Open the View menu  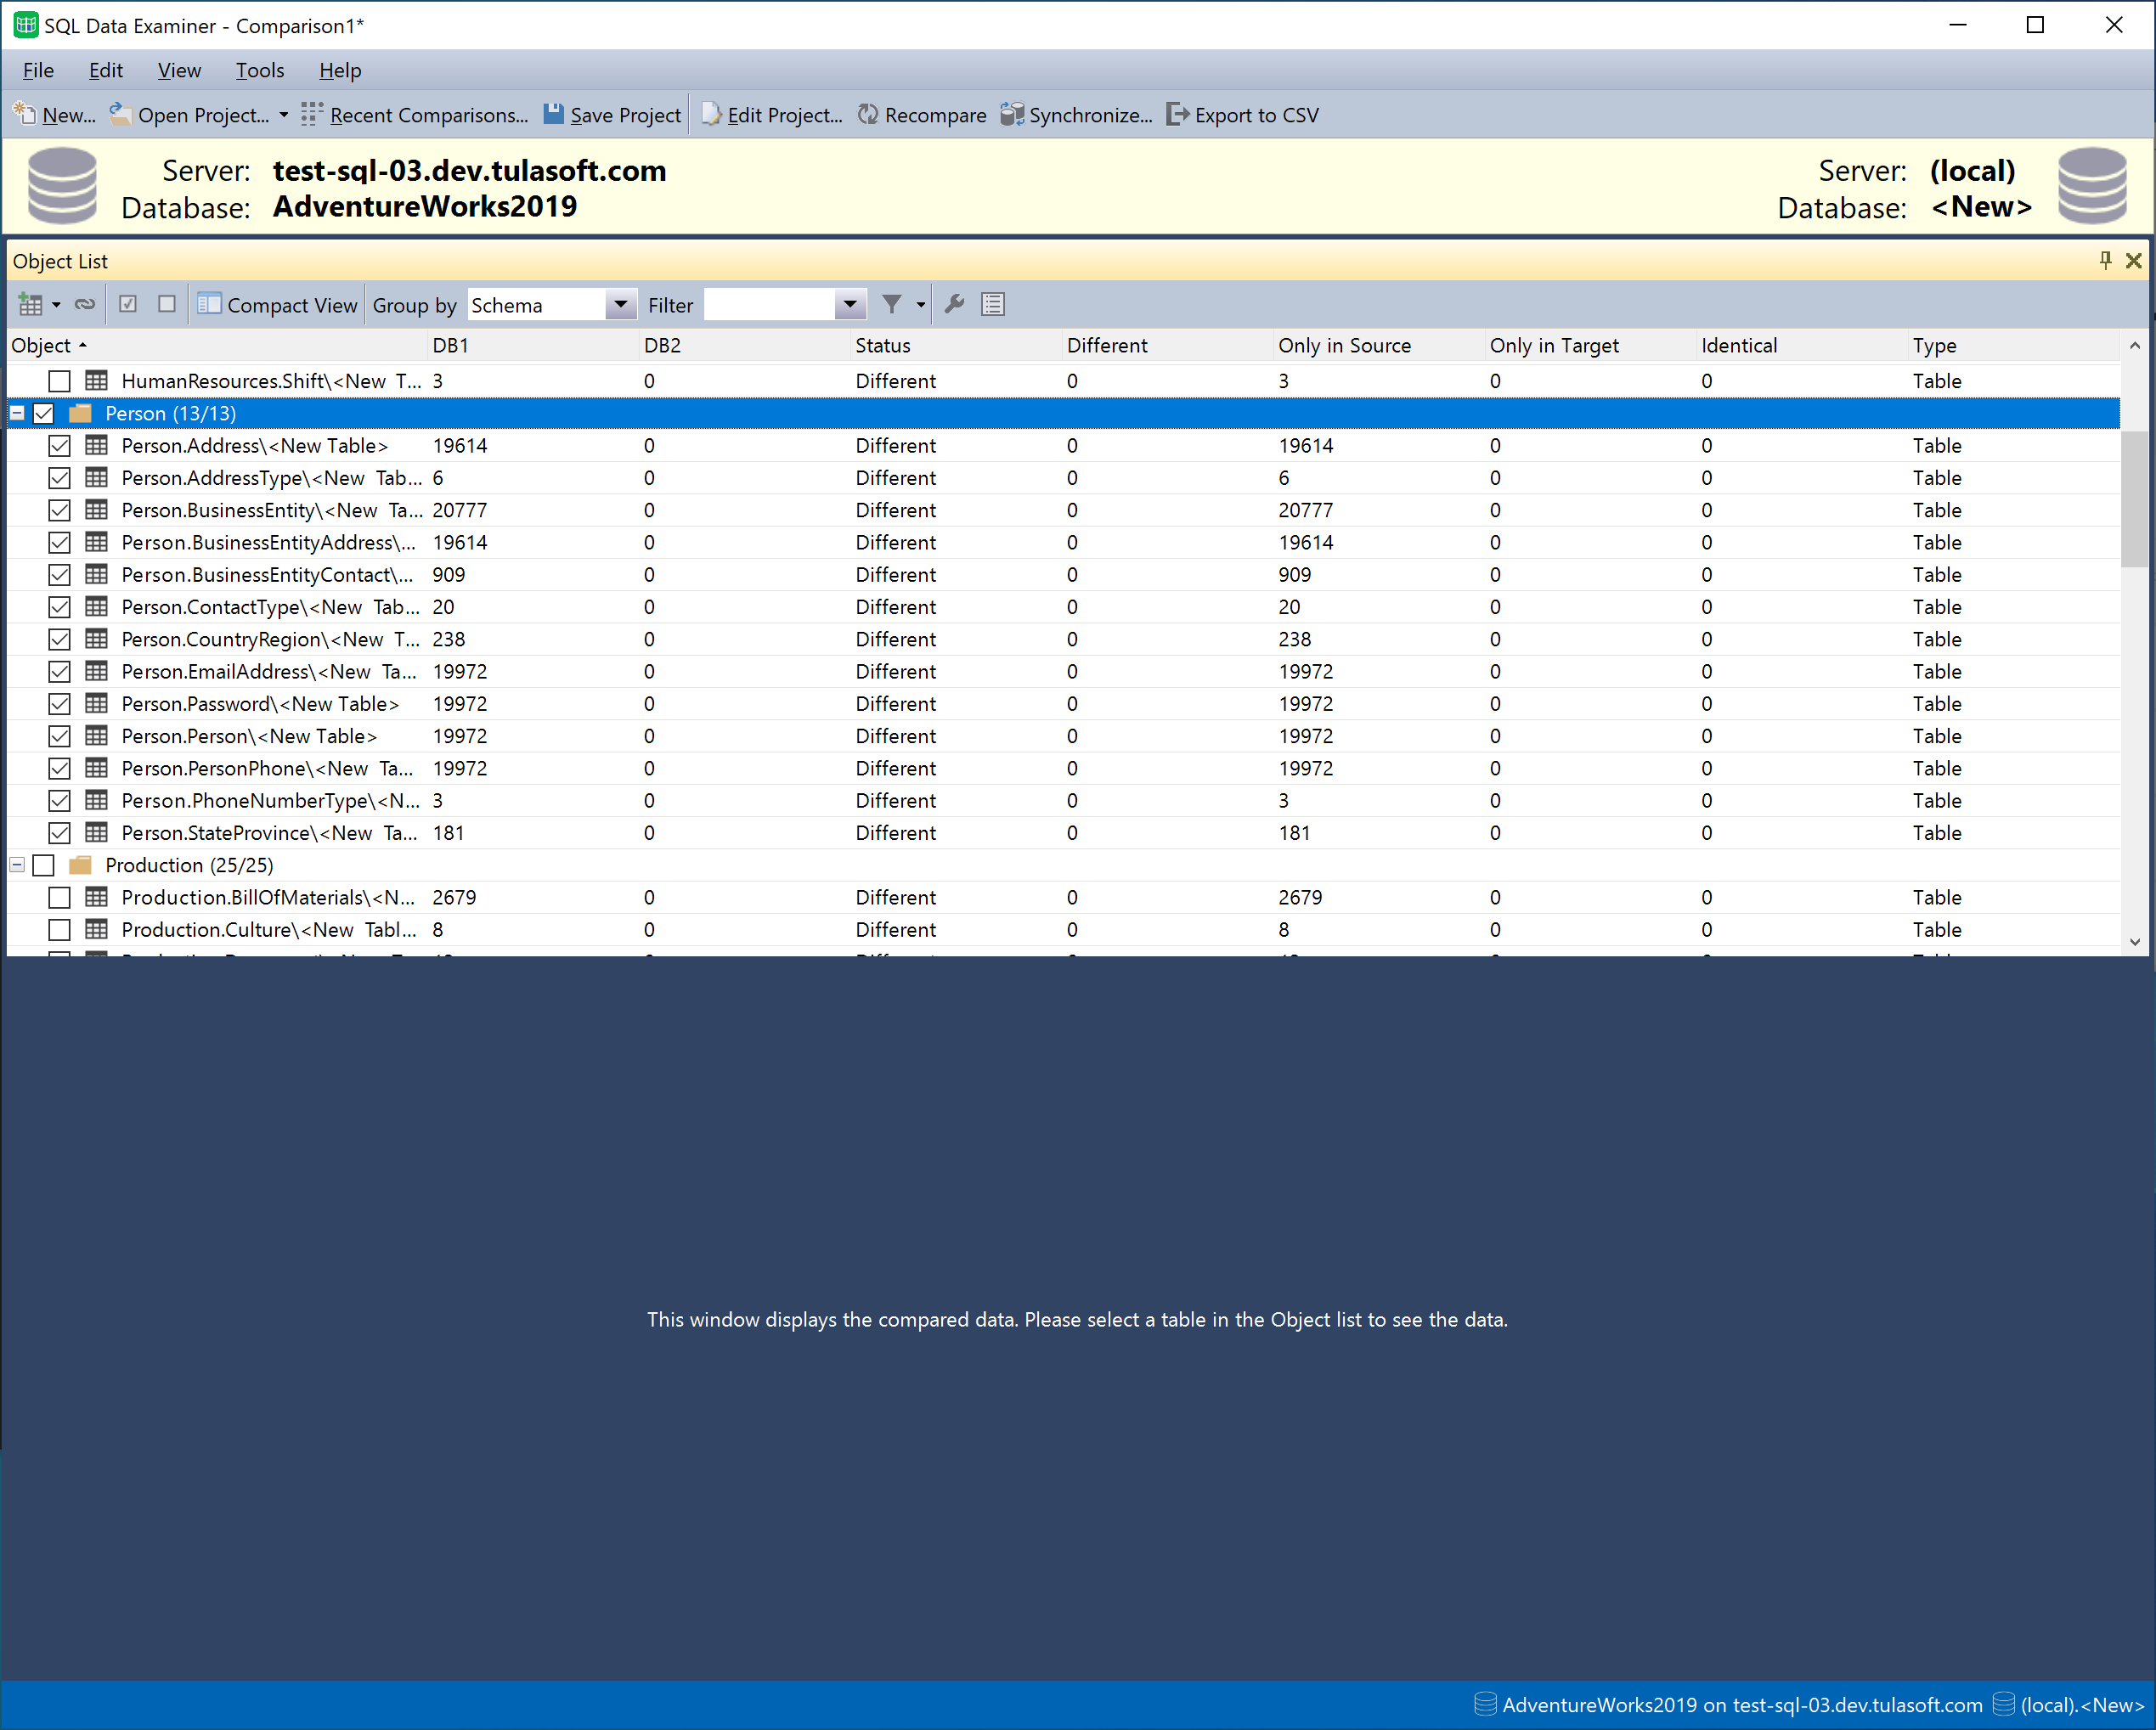point(179,70)
